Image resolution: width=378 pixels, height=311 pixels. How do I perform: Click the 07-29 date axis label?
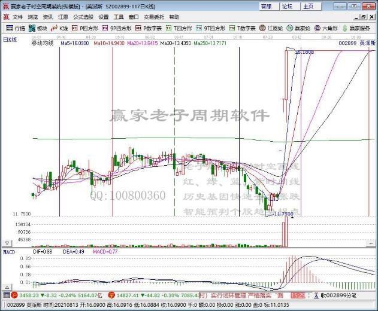click(268, 38)
